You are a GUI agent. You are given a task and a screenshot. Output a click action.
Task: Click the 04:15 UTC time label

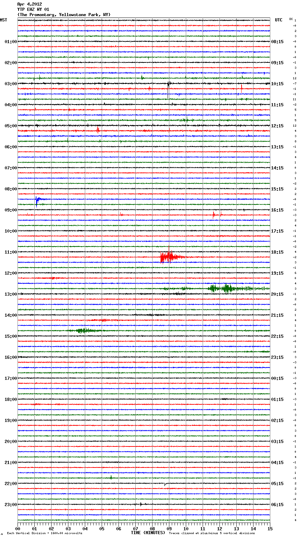pos(277,463)
